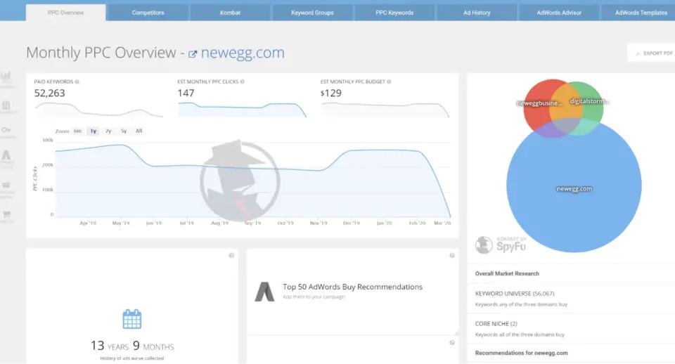
Task: Click the Dec '19 label on chart axis
Action: point(352,223)
